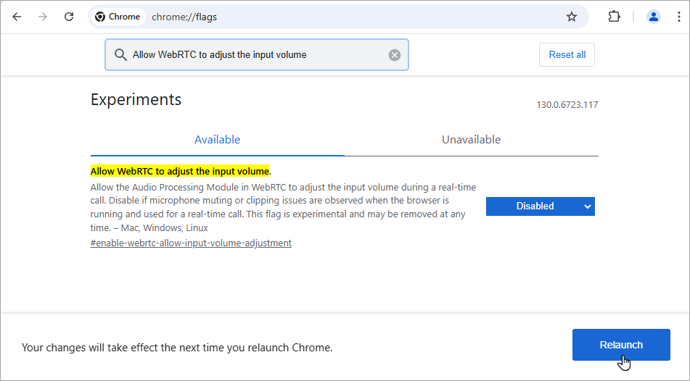Reload the chrome://flags page
Screen dimensions: 690x381
[69, 17]
